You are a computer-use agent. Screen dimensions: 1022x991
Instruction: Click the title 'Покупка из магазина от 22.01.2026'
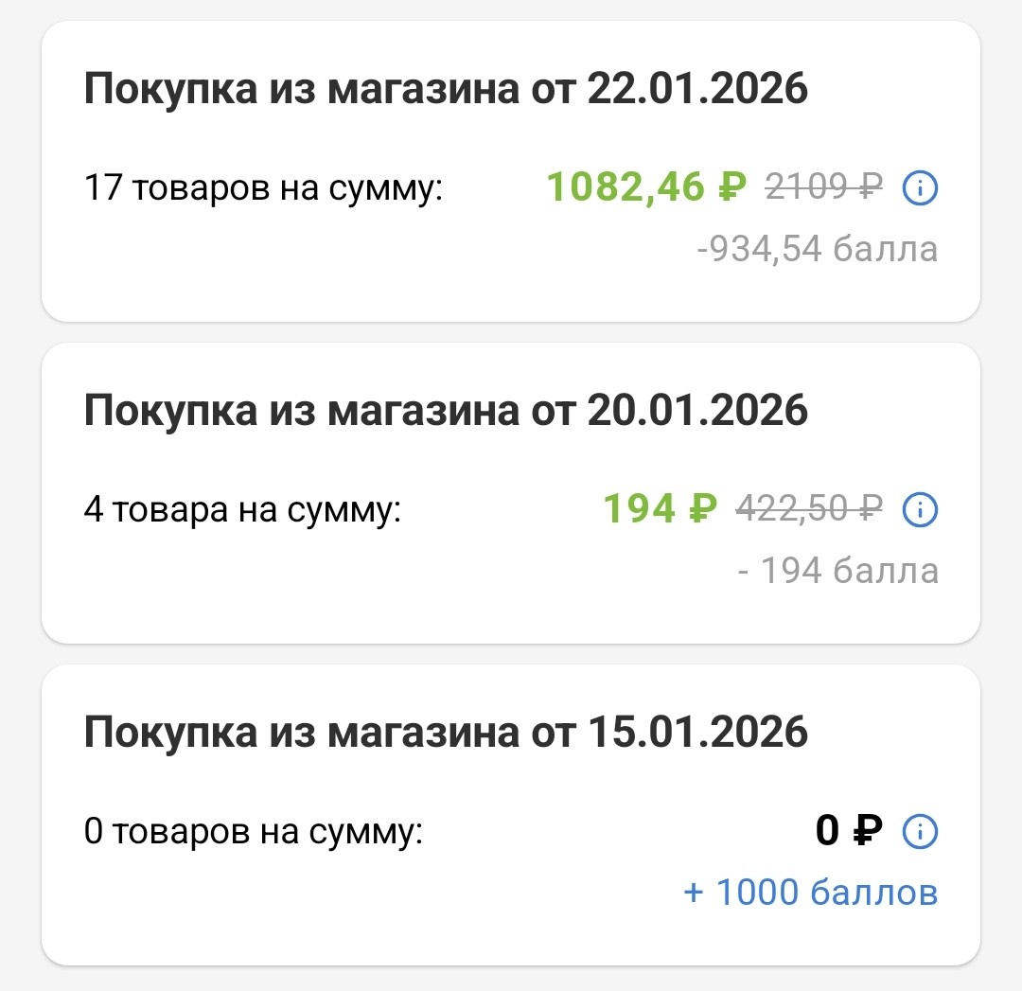pos(446,90)
